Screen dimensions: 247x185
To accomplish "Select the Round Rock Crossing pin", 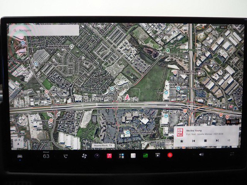I will click(178, 88).
